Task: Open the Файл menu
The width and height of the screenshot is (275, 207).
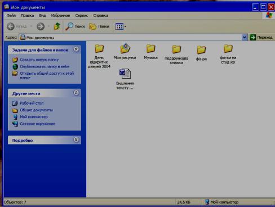Action: pyautogui.click(x=11, y=16)
